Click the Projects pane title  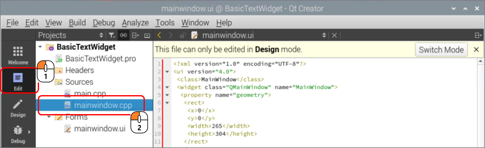[52, 35]
